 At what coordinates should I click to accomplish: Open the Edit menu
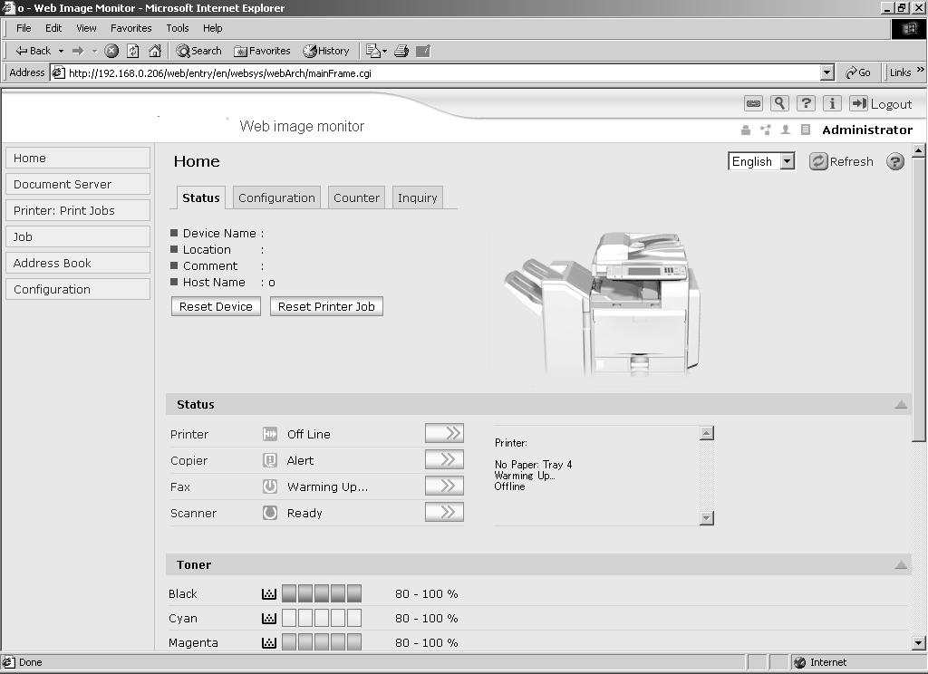coord(53,28)
